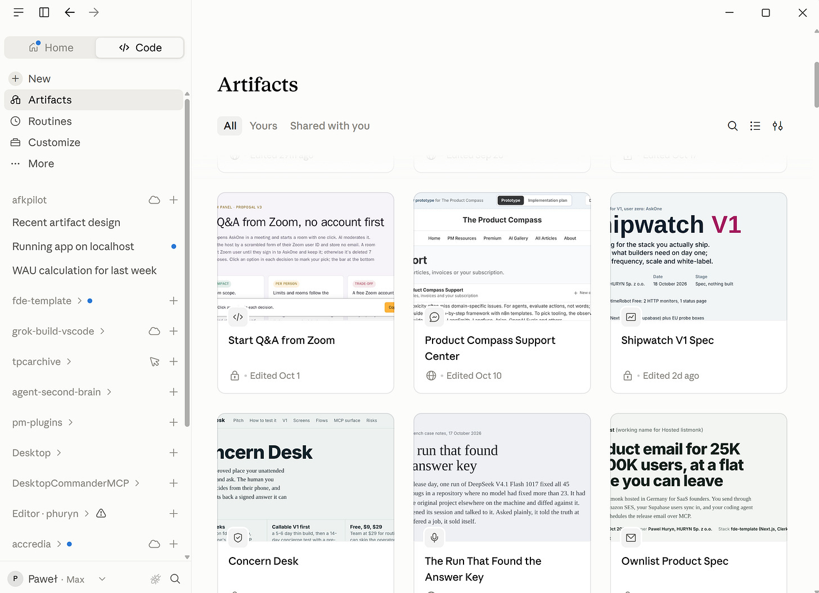Open the hamburger menu icon
The width and height of the screenshot is (819, 593).
pyautogui.click(x=19, y=12)
